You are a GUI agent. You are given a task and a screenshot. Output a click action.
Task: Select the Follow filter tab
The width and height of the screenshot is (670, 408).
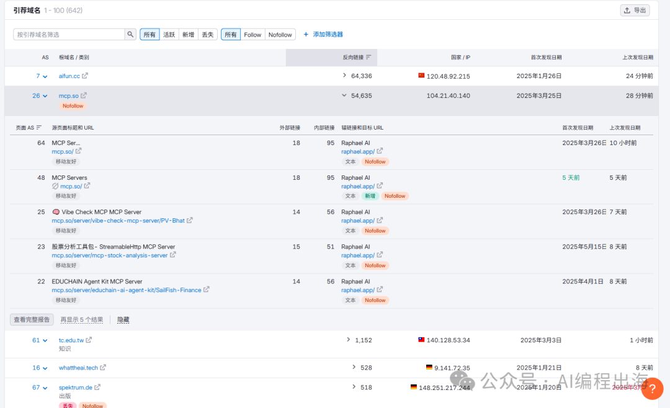(x=252, y=35)
